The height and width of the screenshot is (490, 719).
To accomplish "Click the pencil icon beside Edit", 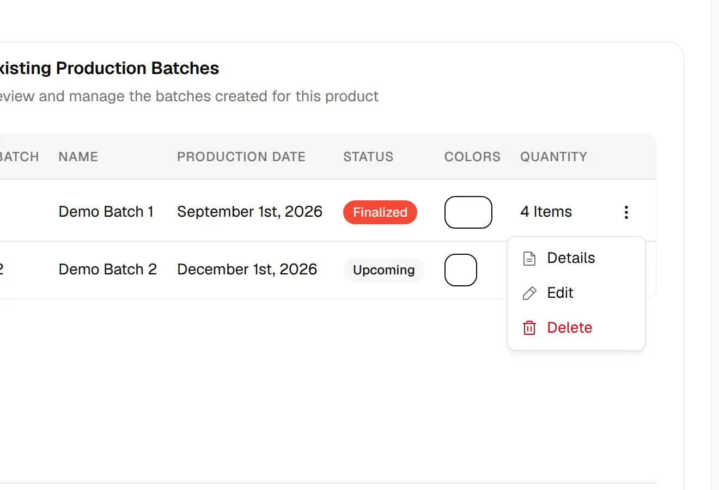I will point(529,293).
